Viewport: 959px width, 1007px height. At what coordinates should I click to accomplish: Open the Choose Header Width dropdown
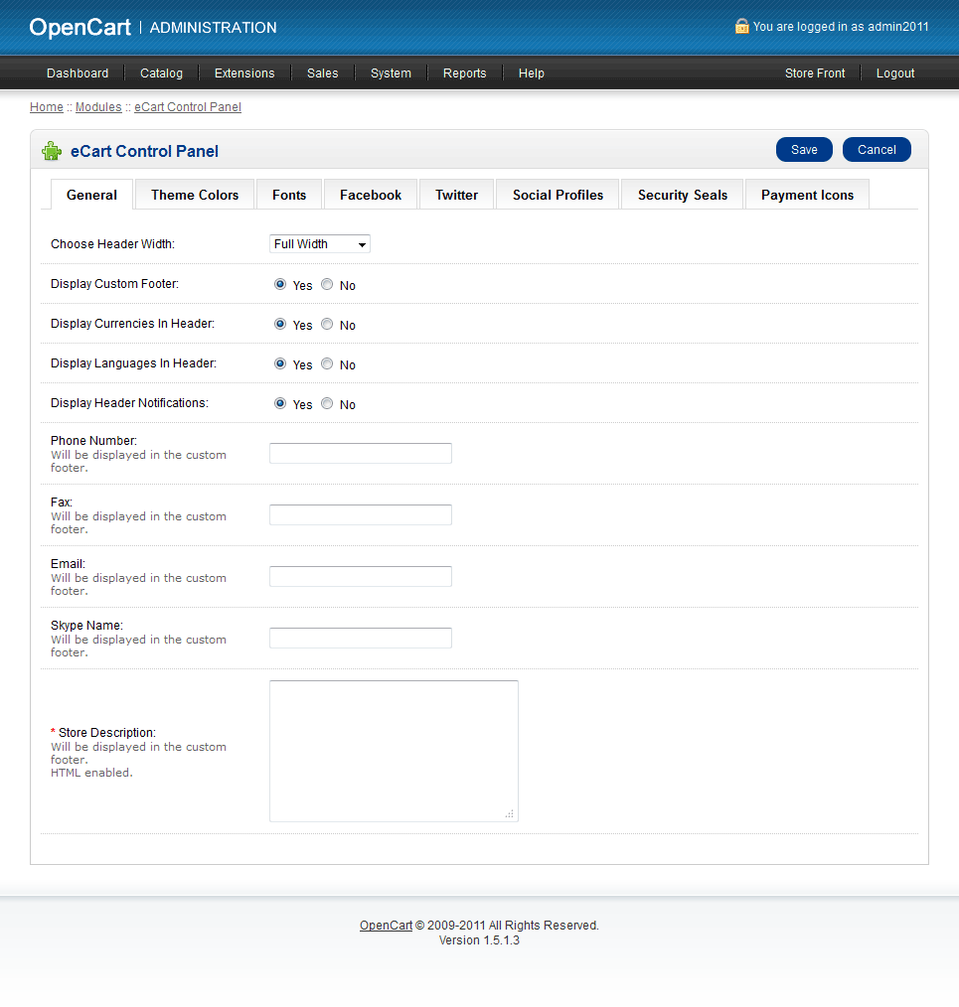coord(319,244)
